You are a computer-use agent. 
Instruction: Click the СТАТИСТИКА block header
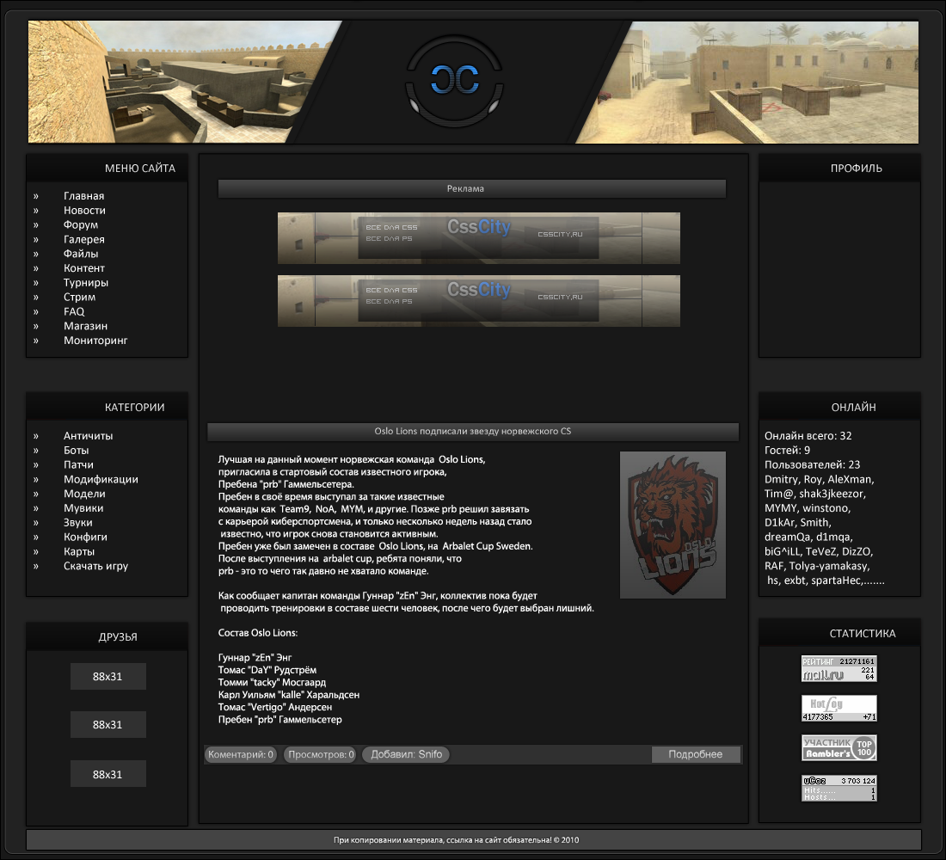click(x=839, y=634)
